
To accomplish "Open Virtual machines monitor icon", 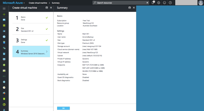I will tap(4, 59).
